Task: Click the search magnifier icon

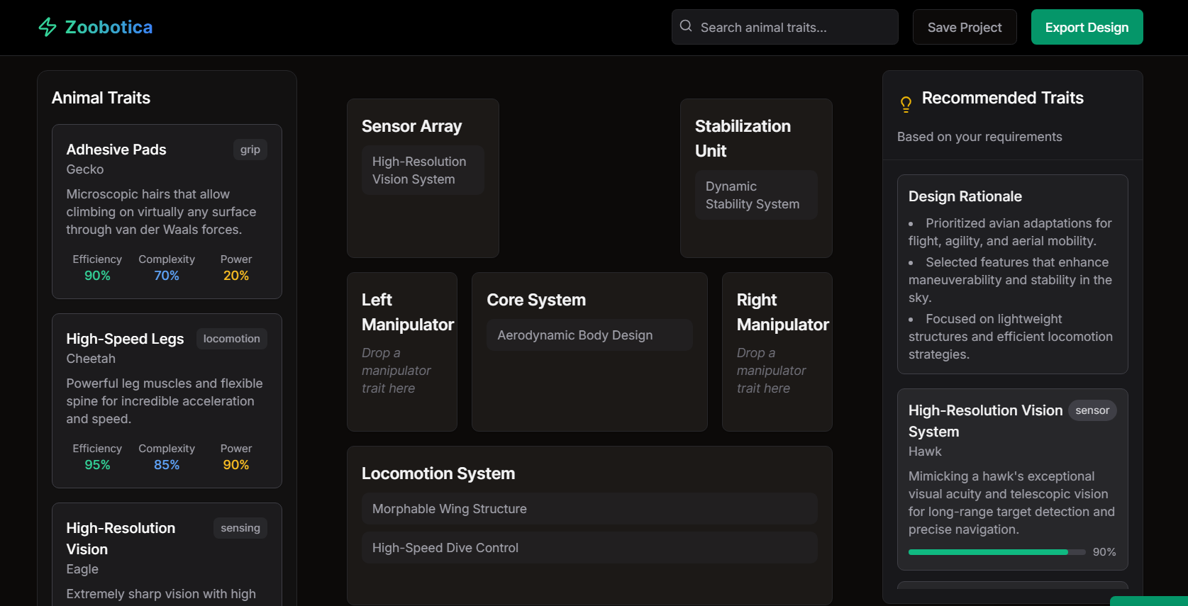Action: click(x=686, y=26)
